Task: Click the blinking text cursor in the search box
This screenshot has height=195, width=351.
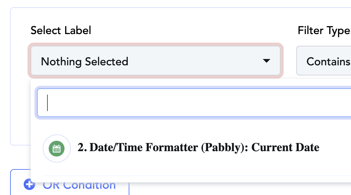Action: [x=47, y=103]
